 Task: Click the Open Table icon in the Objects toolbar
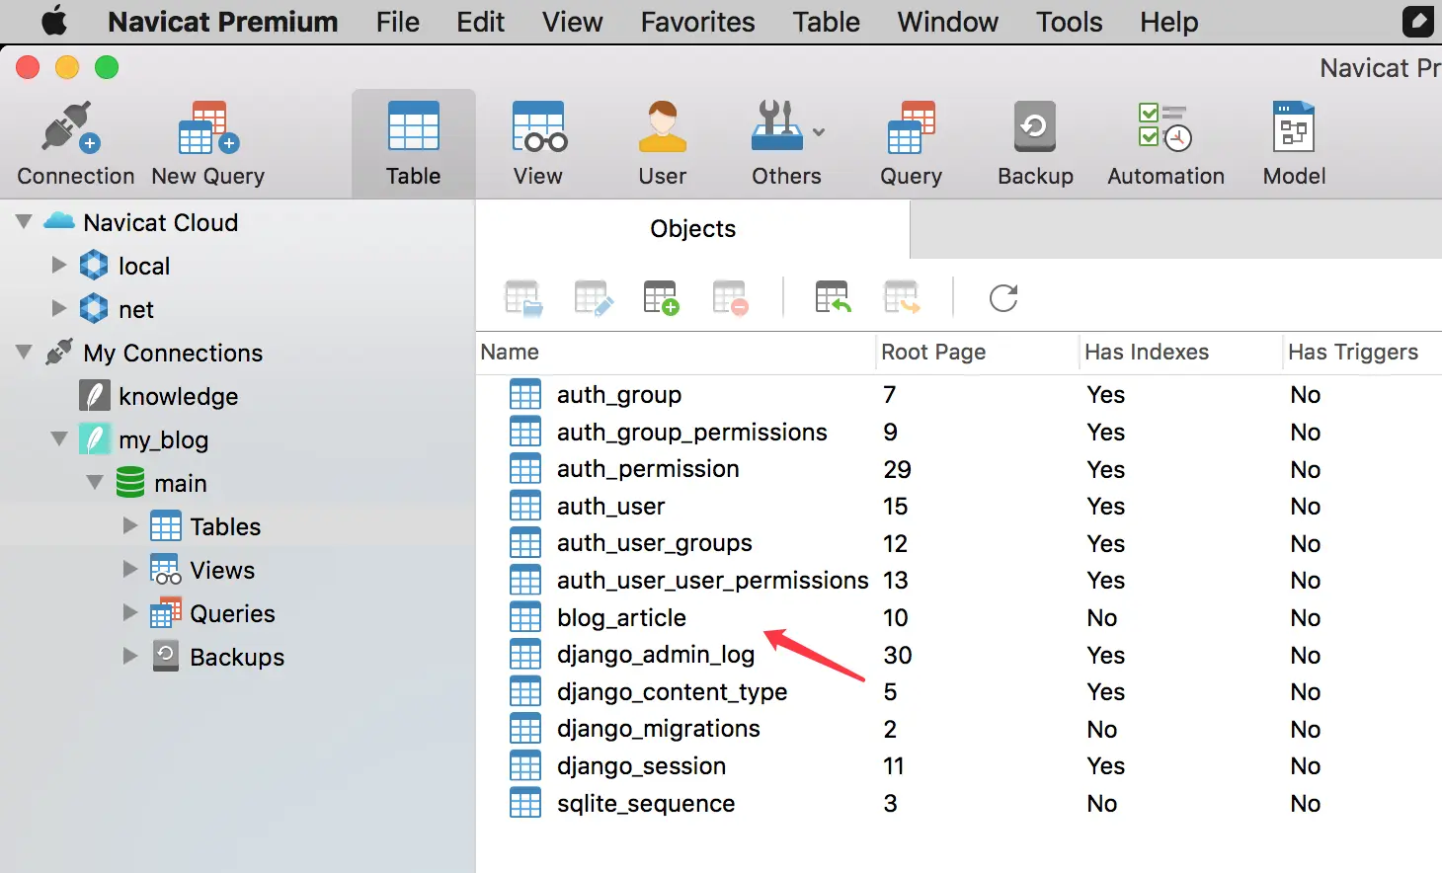[523, 297]
